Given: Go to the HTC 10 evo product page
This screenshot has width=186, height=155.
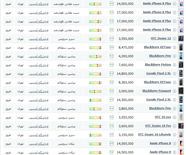Looking at the screenshot, I should click(163, 117).
